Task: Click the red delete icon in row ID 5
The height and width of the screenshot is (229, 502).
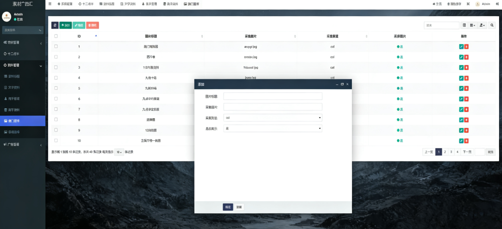Action: pyautogui.click(x=467, y=88)
